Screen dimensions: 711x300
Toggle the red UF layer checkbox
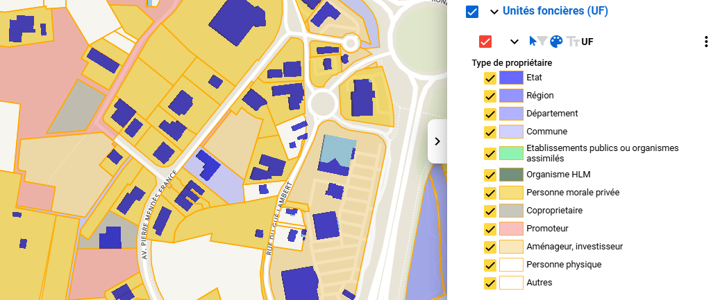click(485, 42)
